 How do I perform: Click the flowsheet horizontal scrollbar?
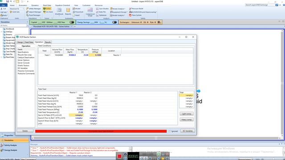(x=156, y=138)
